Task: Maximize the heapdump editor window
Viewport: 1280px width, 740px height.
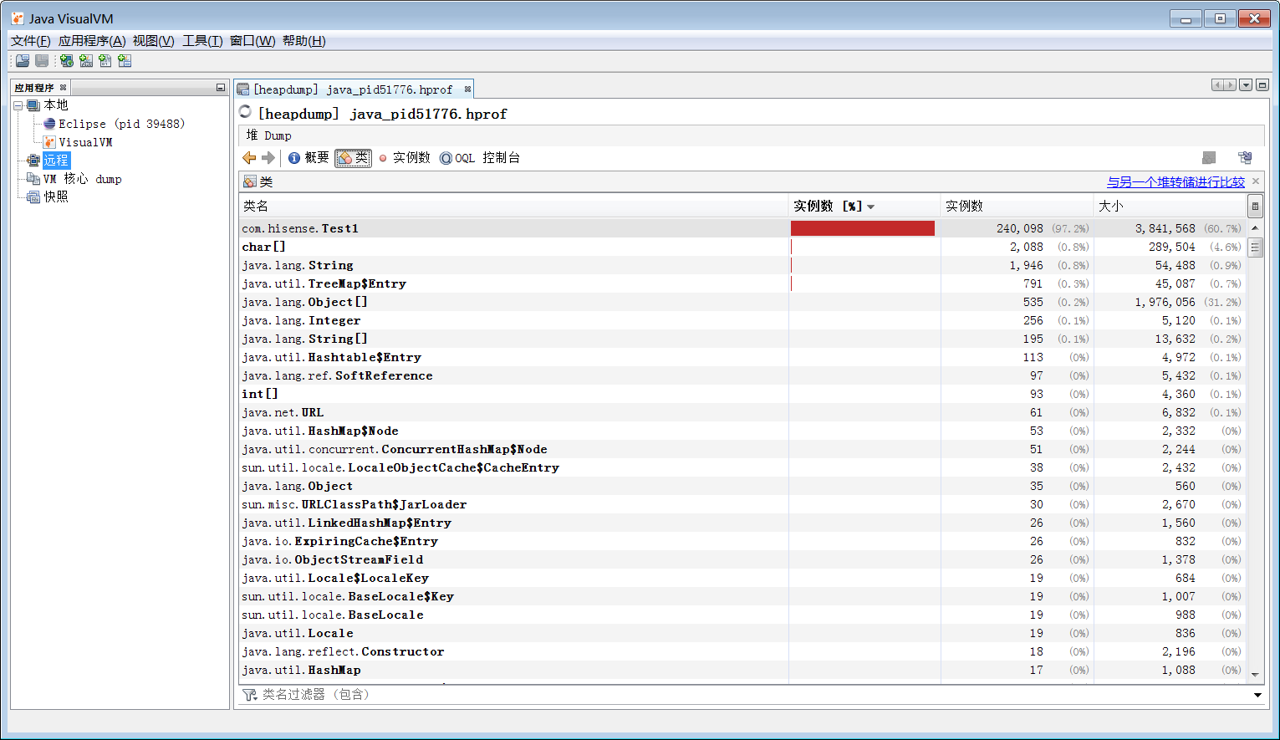Action: pyautogui.click(x=1262, y=85)
